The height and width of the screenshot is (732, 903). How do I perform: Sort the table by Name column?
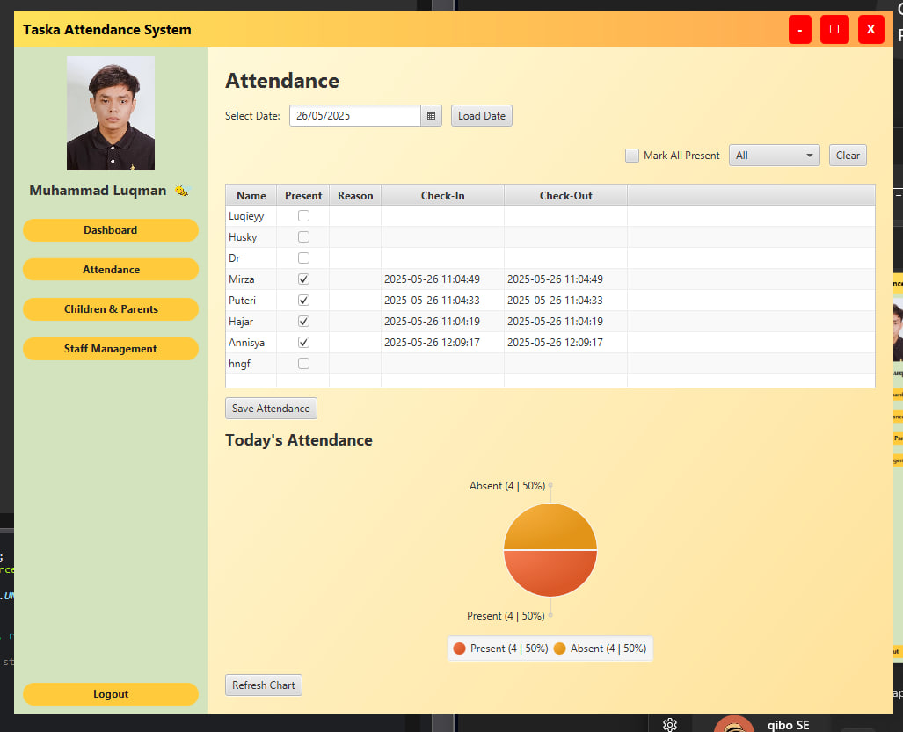pyautogui.click(x=251, y=196)
